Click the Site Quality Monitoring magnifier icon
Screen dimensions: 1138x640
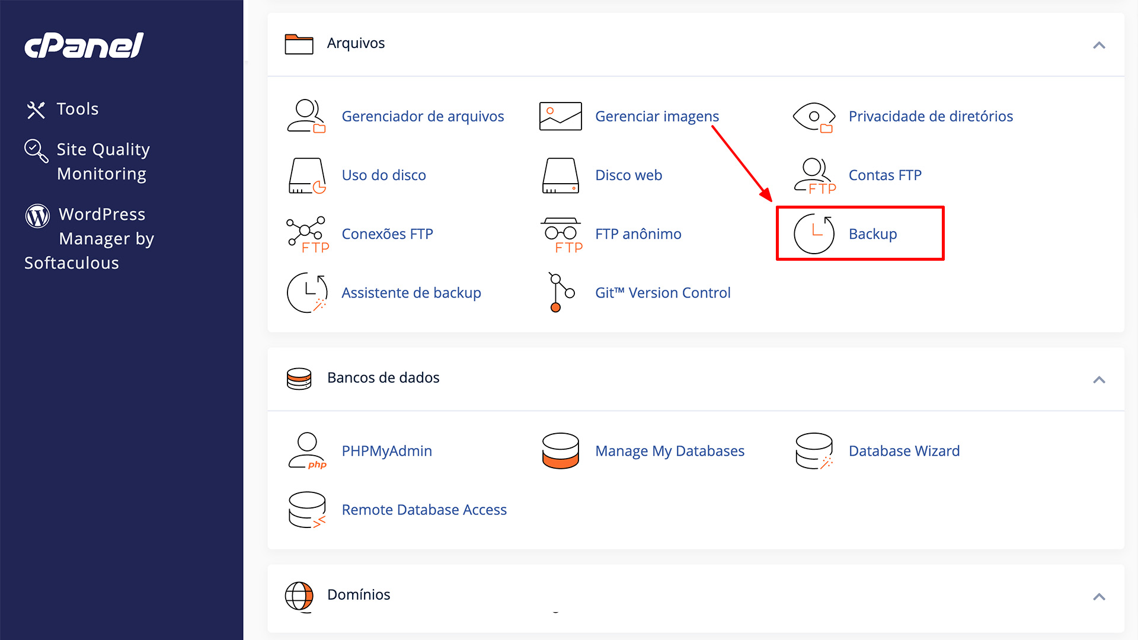tap(36, 151)
